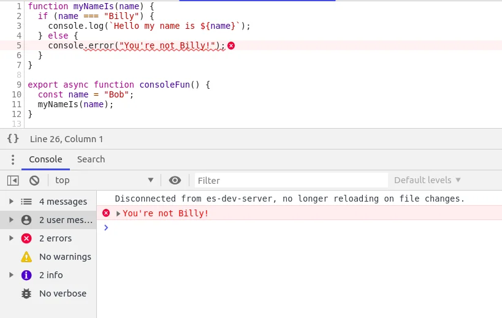Image resolution: width=502 pixels, height=318 pixels.
Task: Click the eye icon for live expression
Action: click(x=175, y=180)
